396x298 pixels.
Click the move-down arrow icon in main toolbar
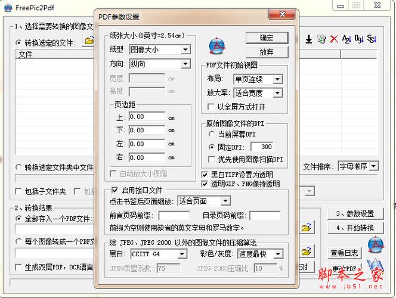[308, 39]
